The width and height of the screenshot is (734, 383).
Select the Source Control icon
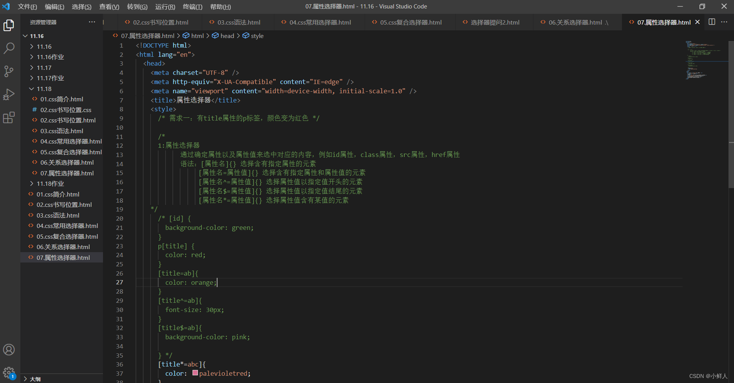click(9, 71)
